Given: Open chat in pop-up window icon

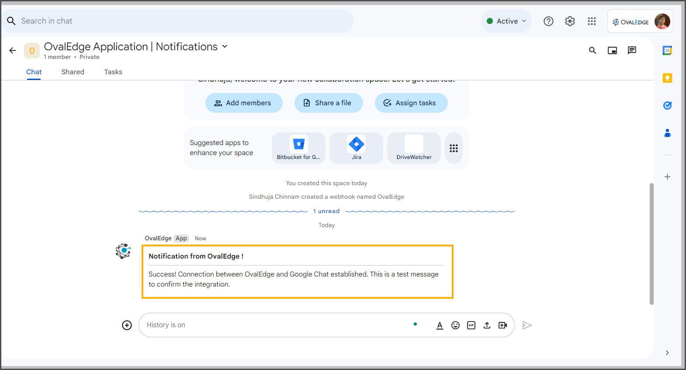Looking at the screenshot, I should (x=612, y=50).
